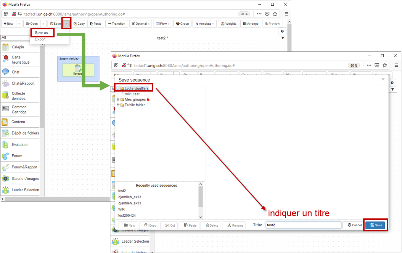Collapse the Lydie Boufflers folder
This screenshot has height=253, width=402.
coord(118,88)
